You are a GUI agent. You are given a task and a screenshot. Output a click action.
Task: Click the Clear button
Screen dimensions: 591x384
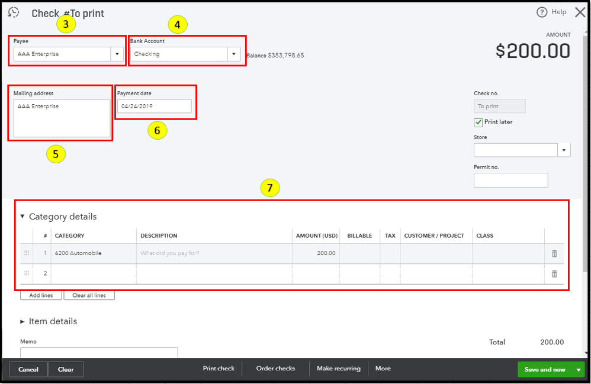pos(66,369)
